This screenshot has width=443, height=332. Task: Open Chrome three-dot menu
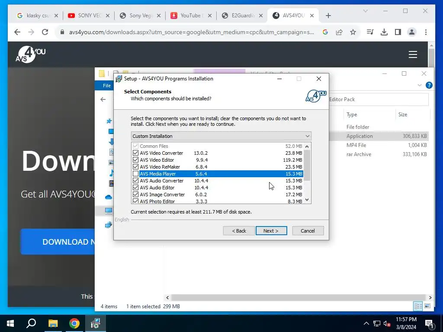pyautogui.click(x=426, y=32)
